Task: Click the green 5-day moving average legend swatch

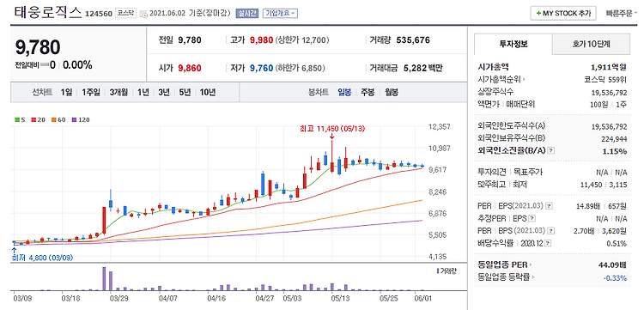Action: tap(17, 120)
